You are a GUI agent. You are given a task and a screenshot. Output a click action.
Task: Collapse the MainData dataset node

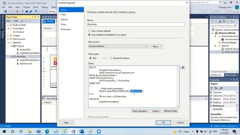click(x=12, y=57)
